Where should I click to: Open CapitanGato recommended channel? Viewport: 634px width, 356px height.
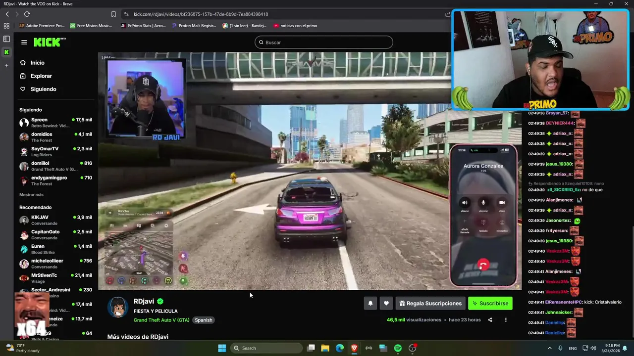[x=55, y=234]
